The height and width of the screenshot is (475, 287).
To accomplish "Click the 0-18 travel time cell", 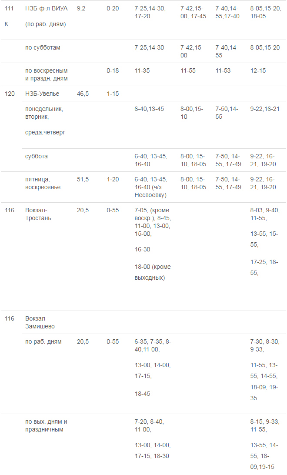I will coord(113,70).
